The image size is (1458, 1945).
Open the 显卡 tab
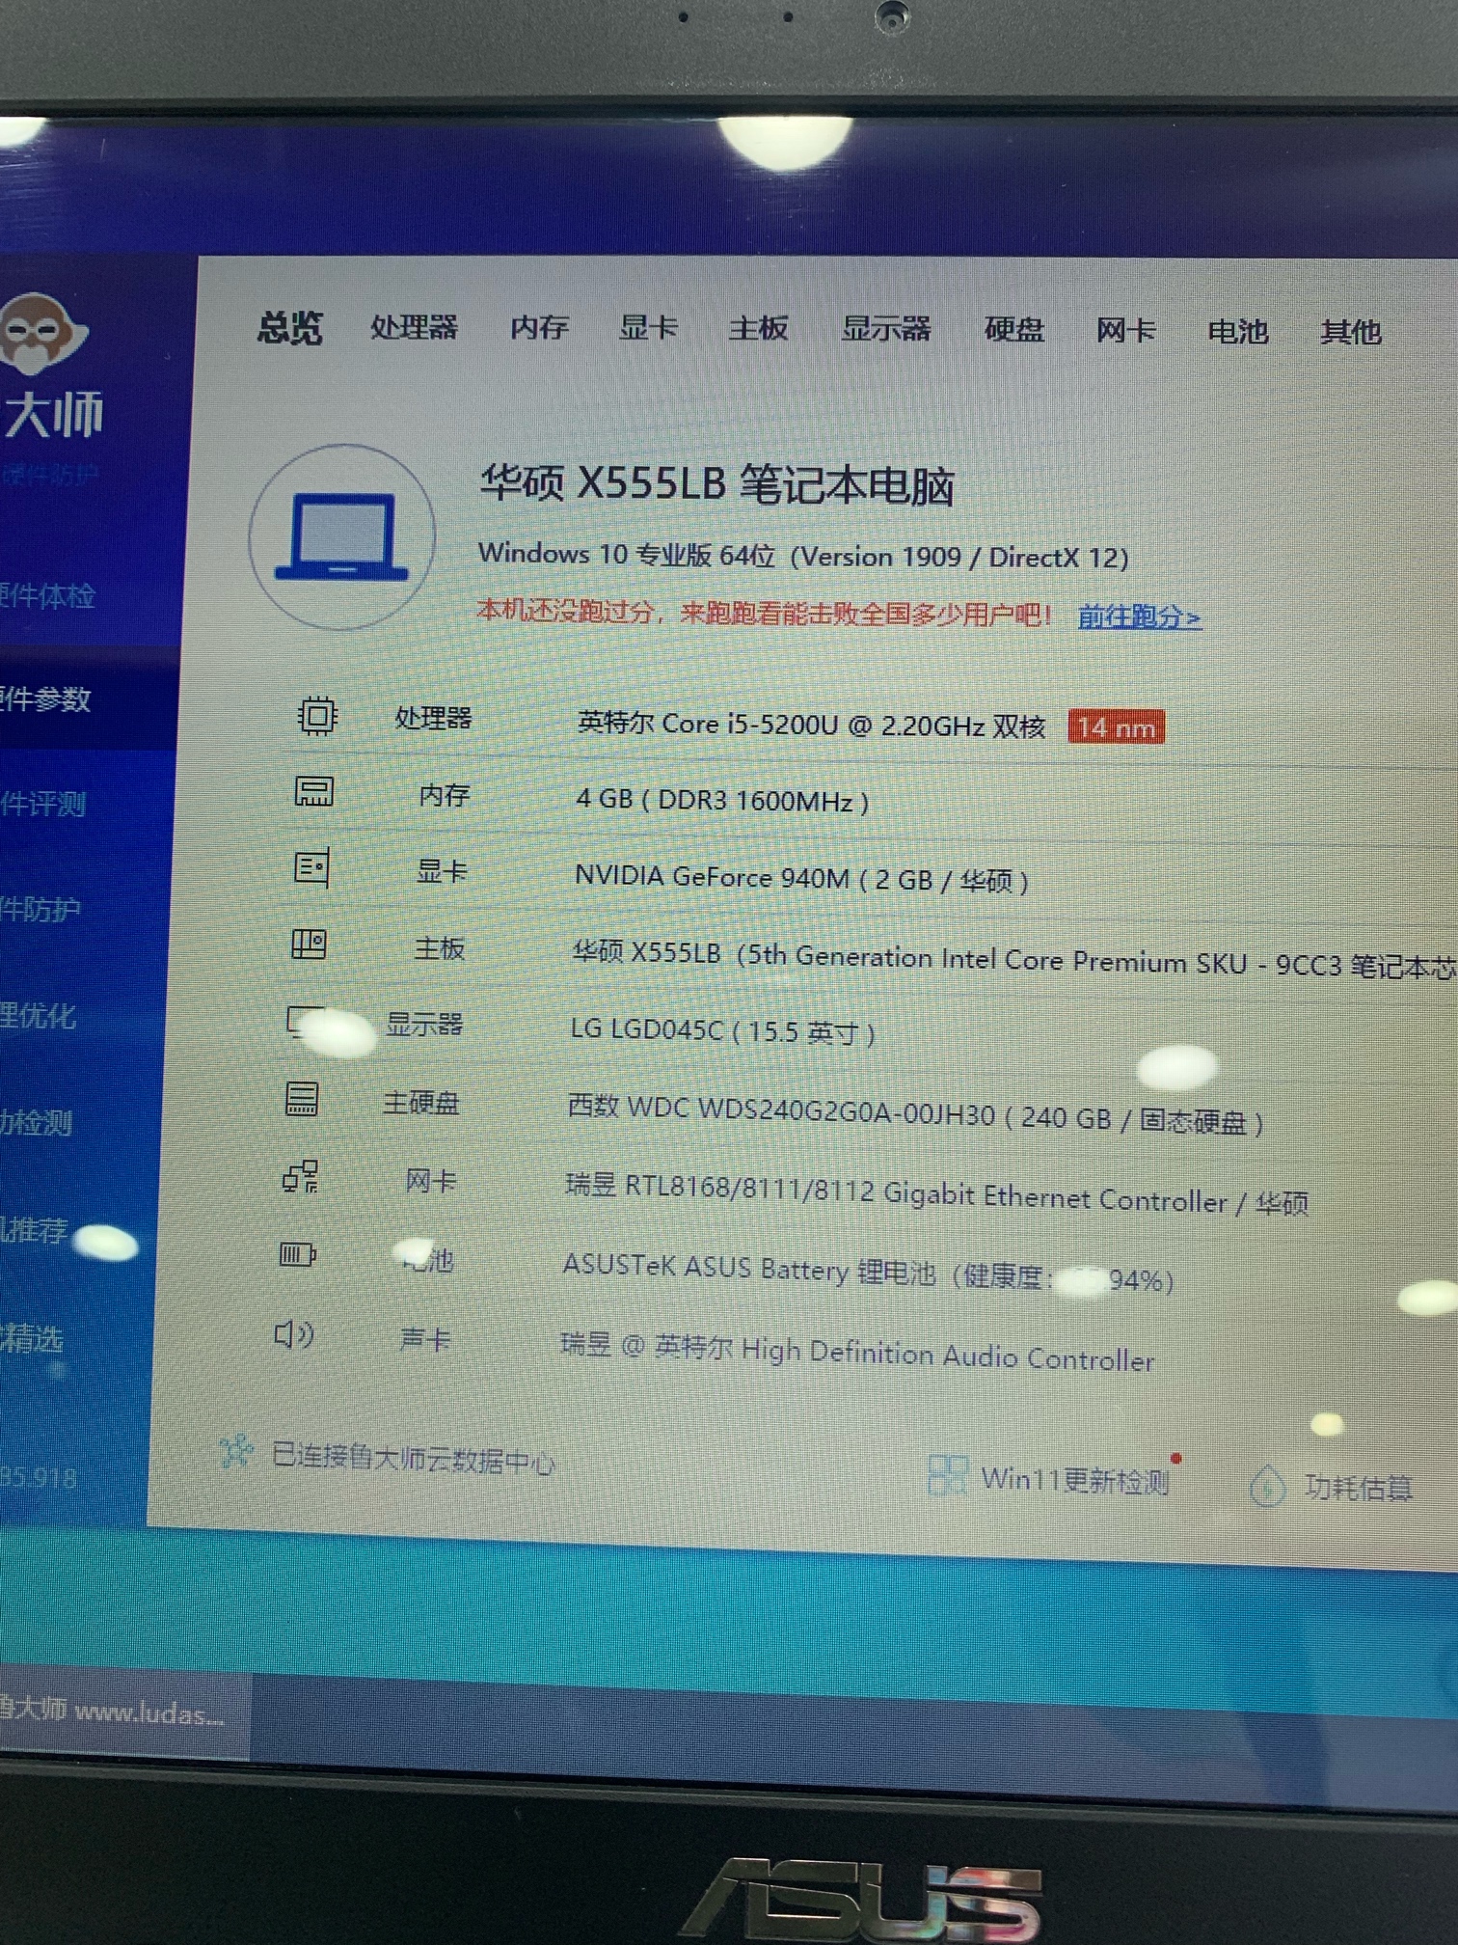pyautogui.click(x=648, y=327)
